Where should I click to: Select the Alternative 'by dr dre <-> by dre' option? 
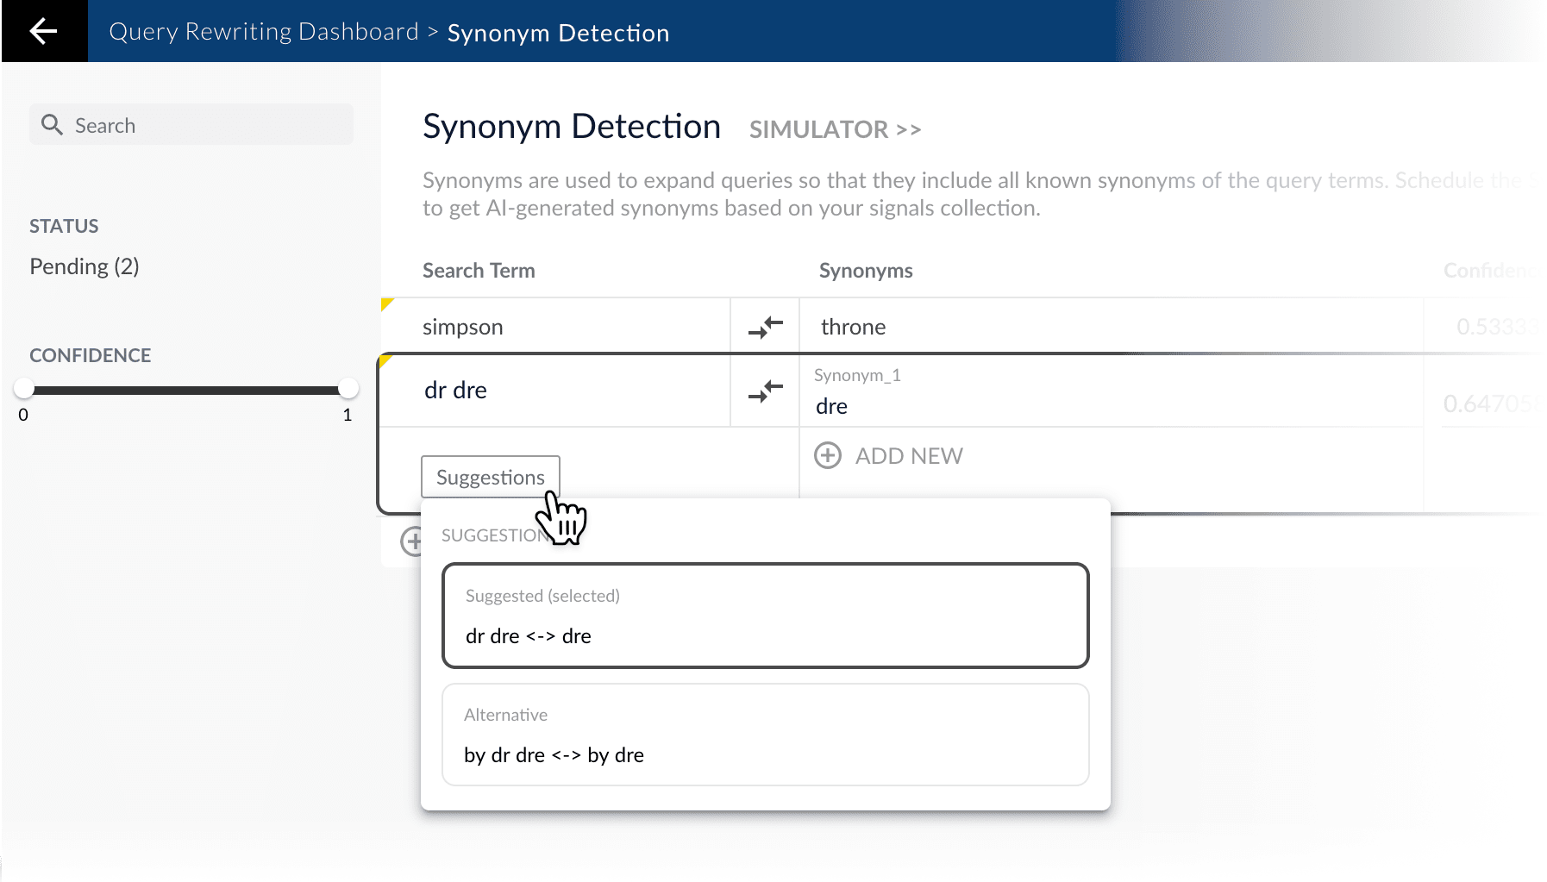[x=765, y=734]
